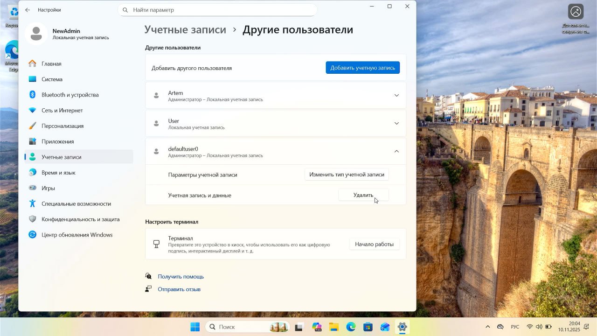
Task: Expand the Artem account entry
Action: 396,95
